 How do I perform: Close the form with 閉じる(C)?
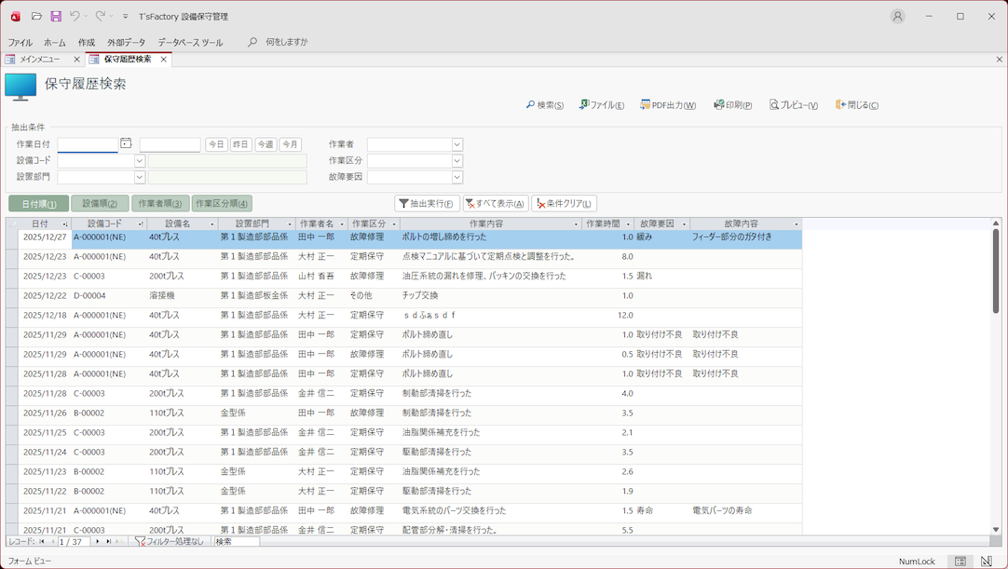click(856, 105)
